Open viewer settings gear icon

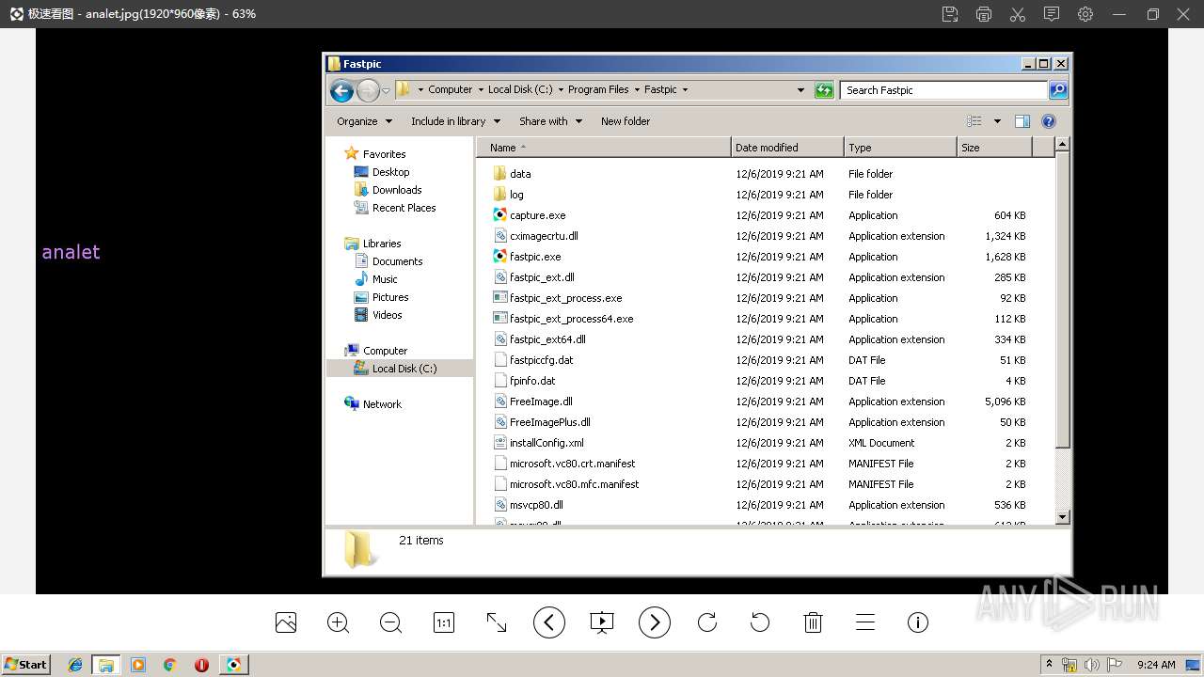click(x=1085, y=14)
